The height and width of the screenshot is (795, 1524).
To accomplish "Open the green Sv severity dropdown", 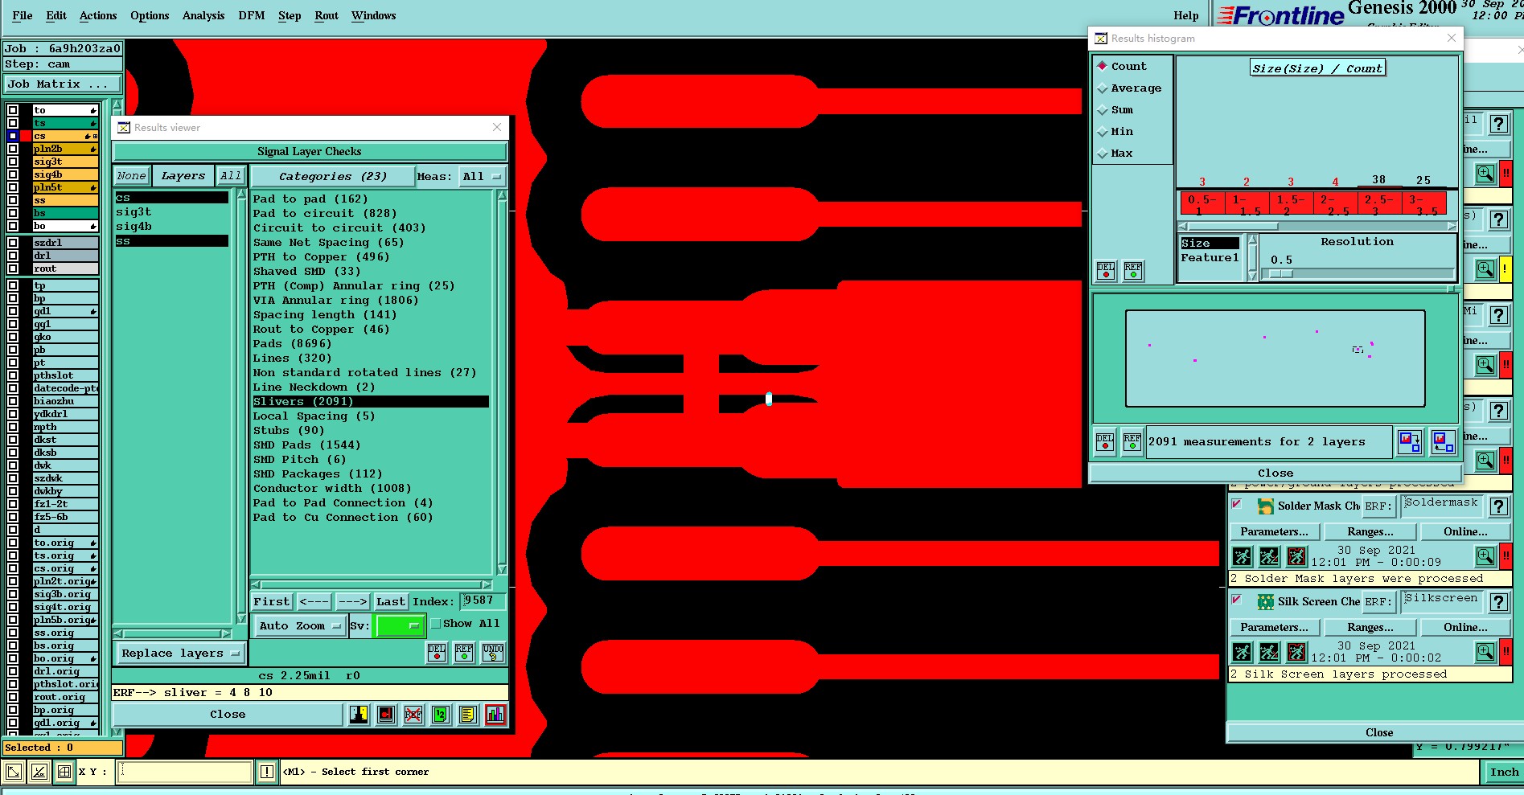I will (x=400, y=625).
